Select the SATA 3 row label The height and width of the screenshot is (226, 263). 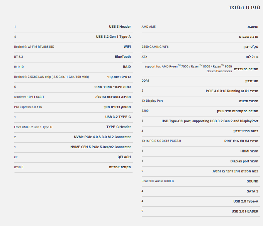[252, 191]
